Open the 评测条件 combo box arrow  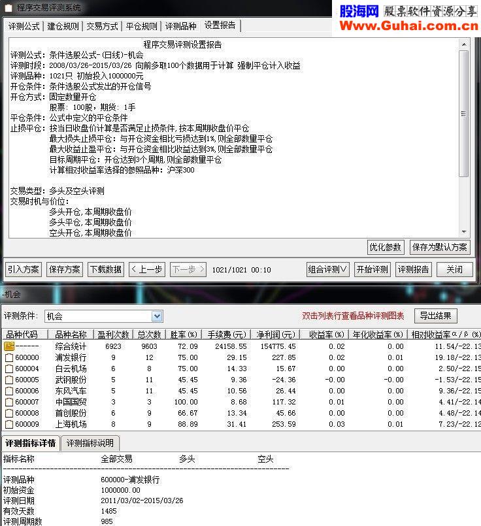point(157,316)
